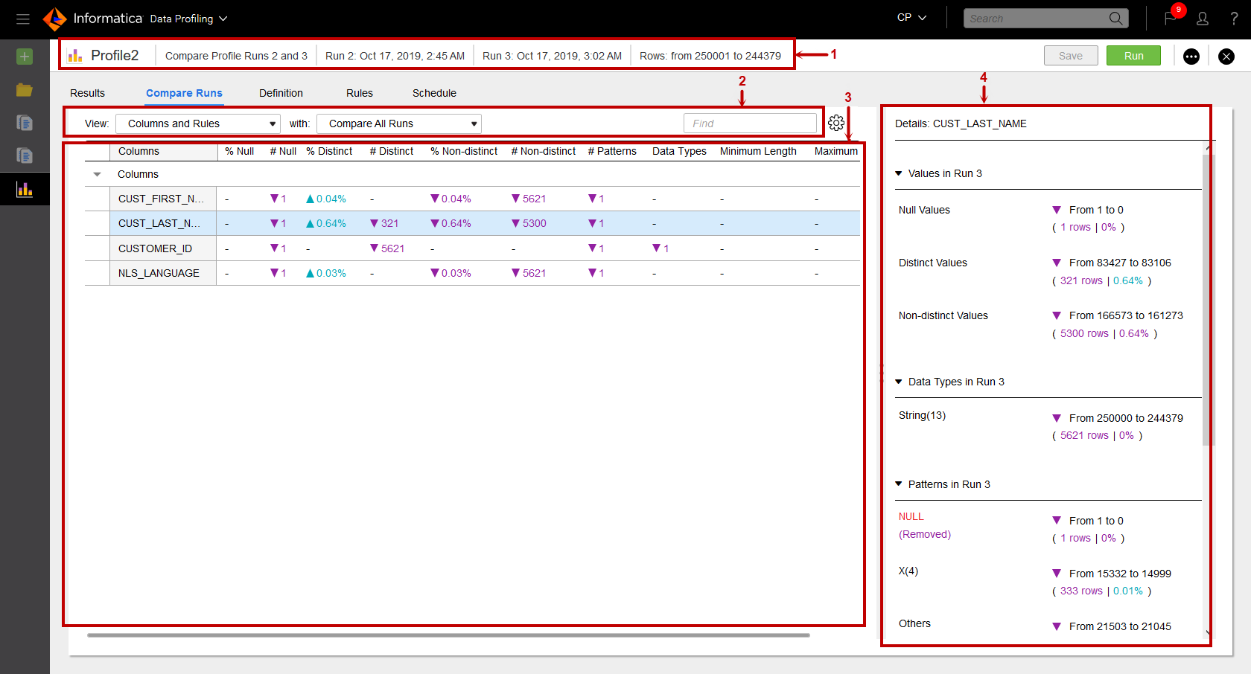Click the String(13) data type label
Screen dimensions: 1251x674
pyautogui.click(x=922, y=416)
